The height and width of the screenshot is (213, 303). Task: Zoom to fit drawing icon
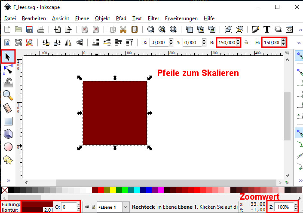coord(162,29)
